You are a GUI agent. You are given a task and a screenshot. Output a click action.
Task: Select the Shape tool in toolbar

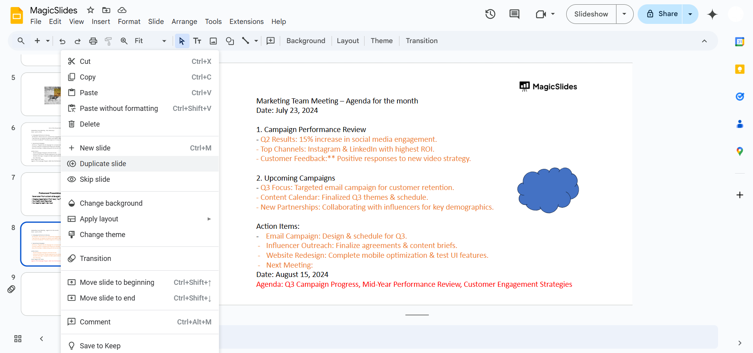pos(230,41)
